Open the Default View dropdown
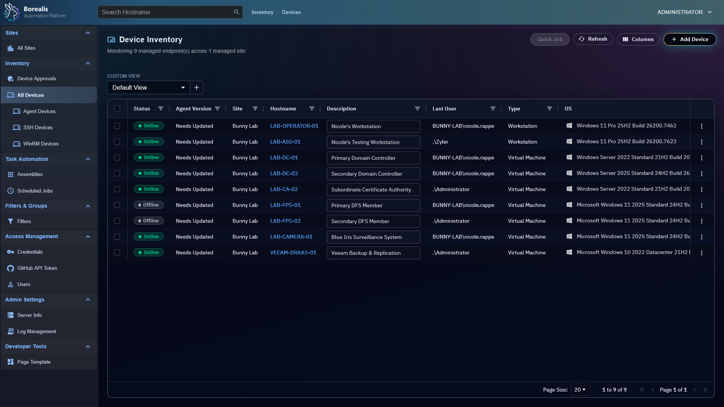 (x=149, y=87)
